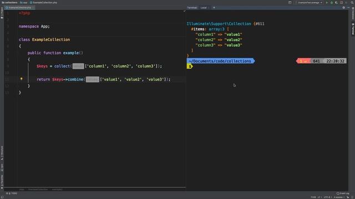Click 'ExampleCollection' in the editor breadcrumb
The height and width of the screenshot is (199, 355).
click(38, 189)
